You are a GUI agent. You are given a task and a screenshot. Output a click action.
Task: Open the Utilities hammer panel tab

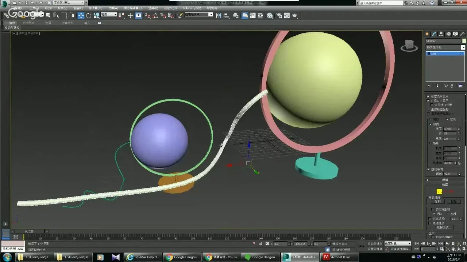462,34
